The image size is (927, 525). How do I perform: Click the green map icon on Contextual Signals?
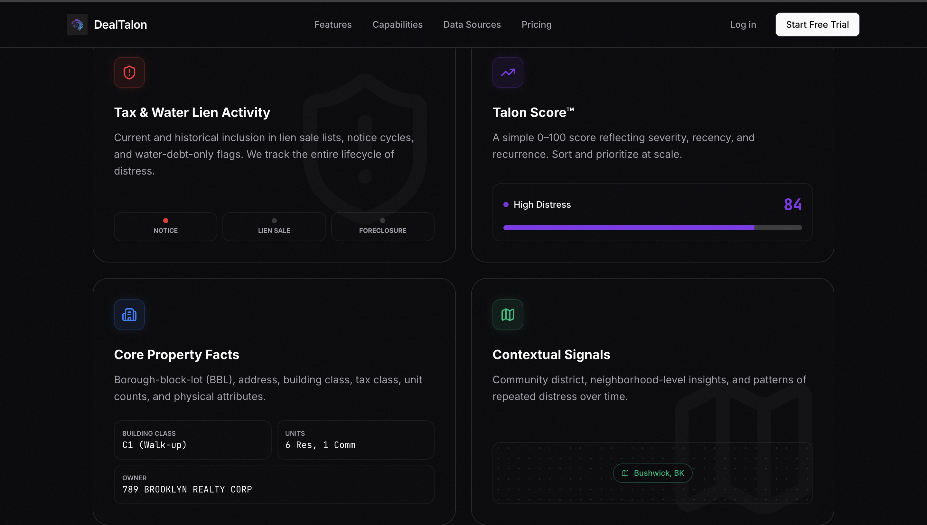click(x=508, y=314)
